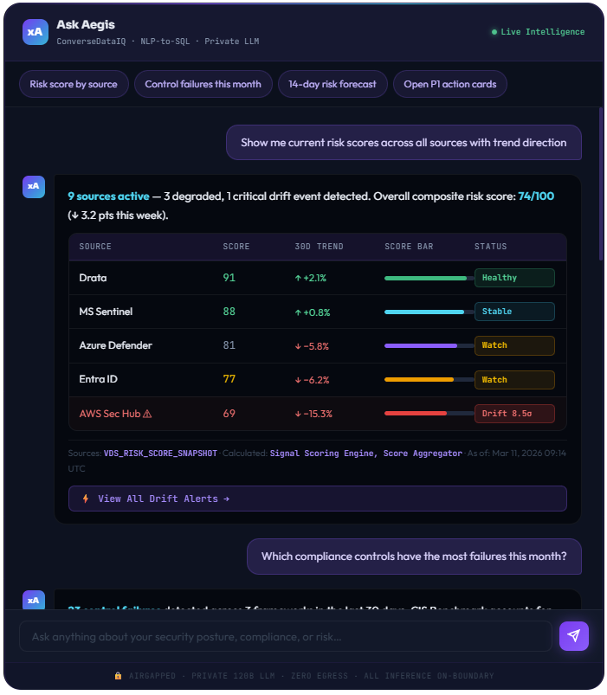Click the SOURCE column header
The width and height of the screenshot is (607, 695).
coord(95,247)
